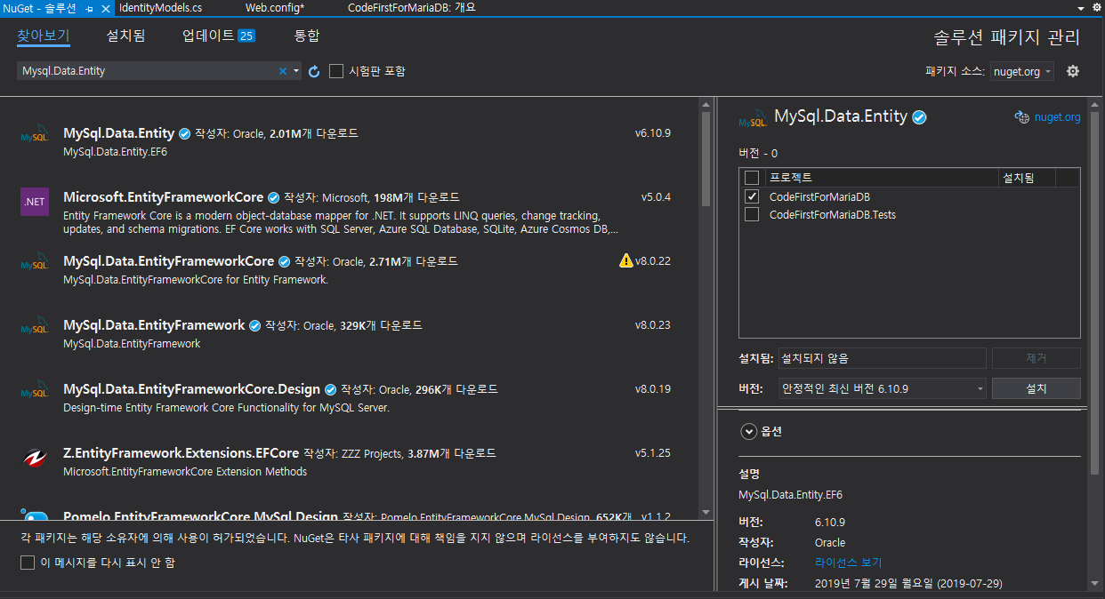The height and width of the screenshot is (599, 1105).
Task: Open window options gear at the tab strip's end
Action: (x=1096, y=7)
